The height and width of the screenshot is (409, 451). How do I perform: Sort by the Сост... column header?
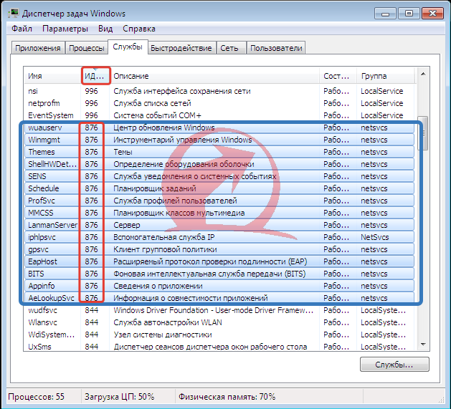[x=338, y=76]
